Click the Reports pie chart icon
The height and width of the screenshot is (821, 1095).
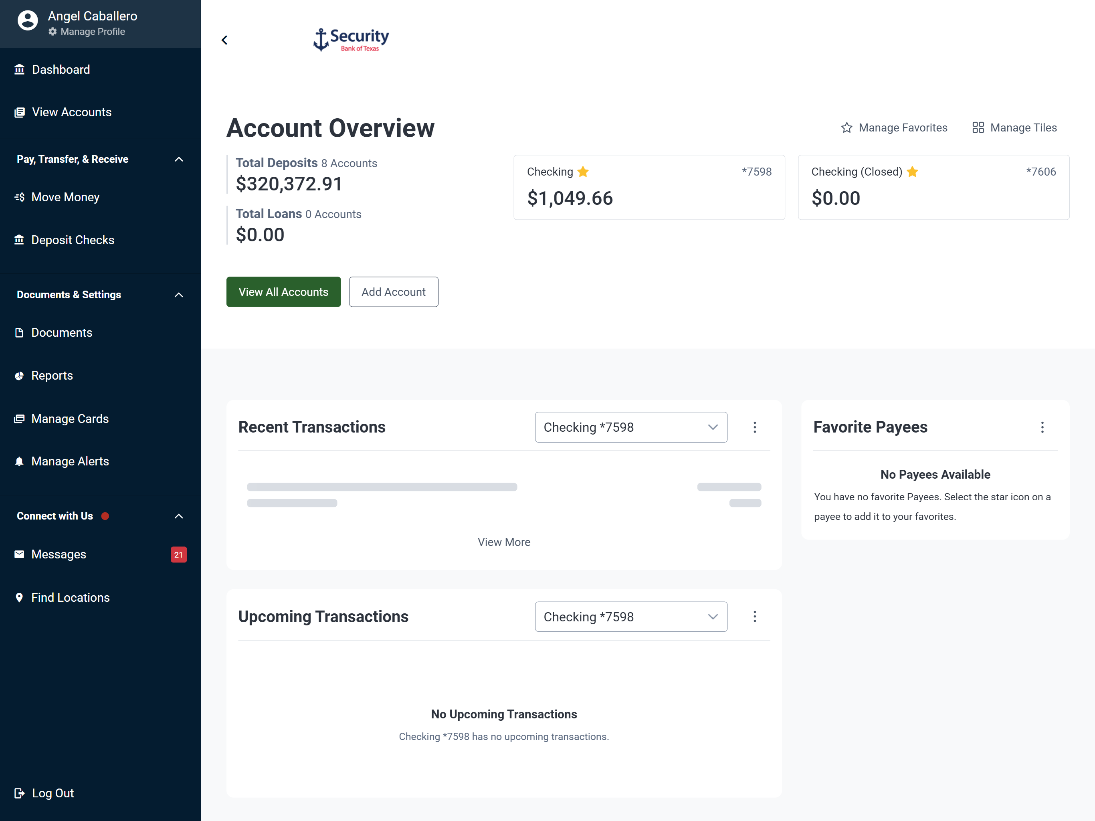point(19,376)
